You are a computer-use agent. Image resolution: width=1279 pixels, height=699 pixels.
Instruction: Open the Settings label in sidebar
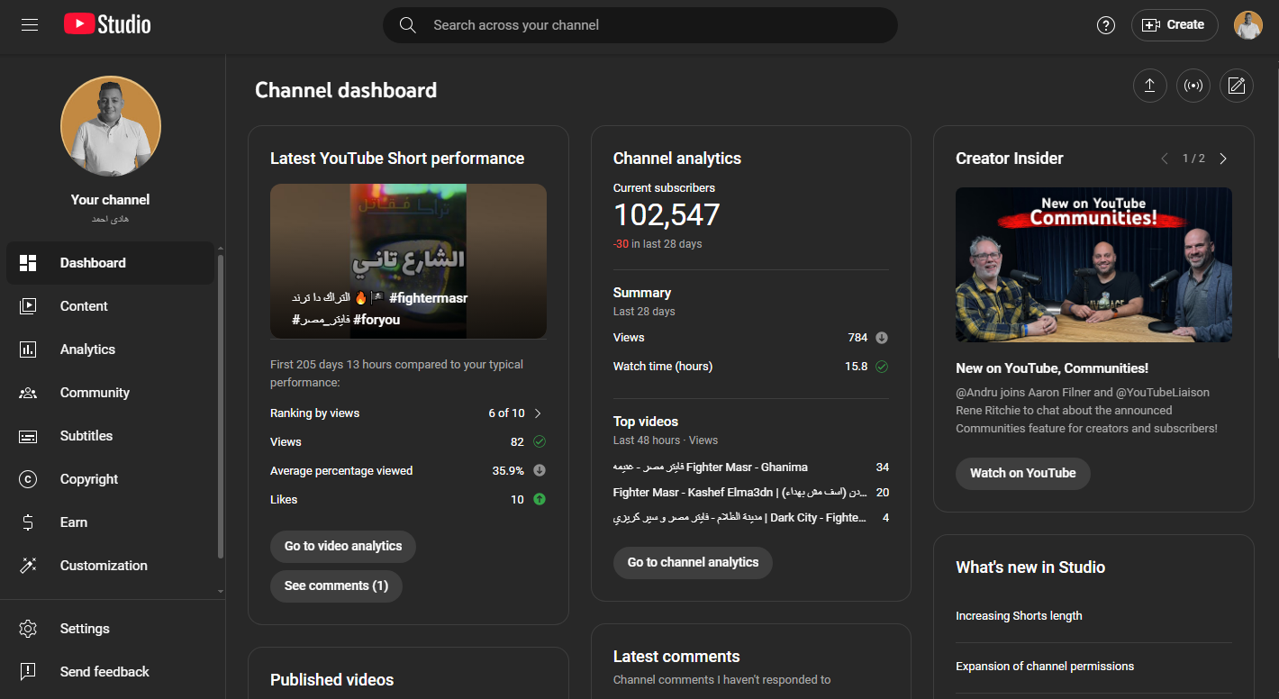(x=85, y=629)
